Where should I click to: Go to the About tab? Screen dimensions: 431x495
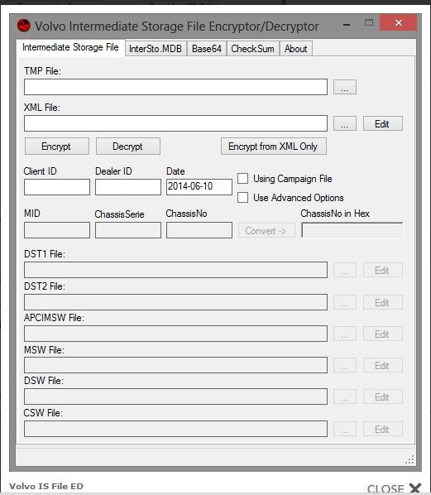(295, 49)
